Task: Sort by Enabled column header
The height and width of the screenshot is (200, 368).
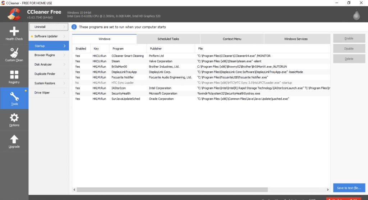Action: tap(81, 48)
